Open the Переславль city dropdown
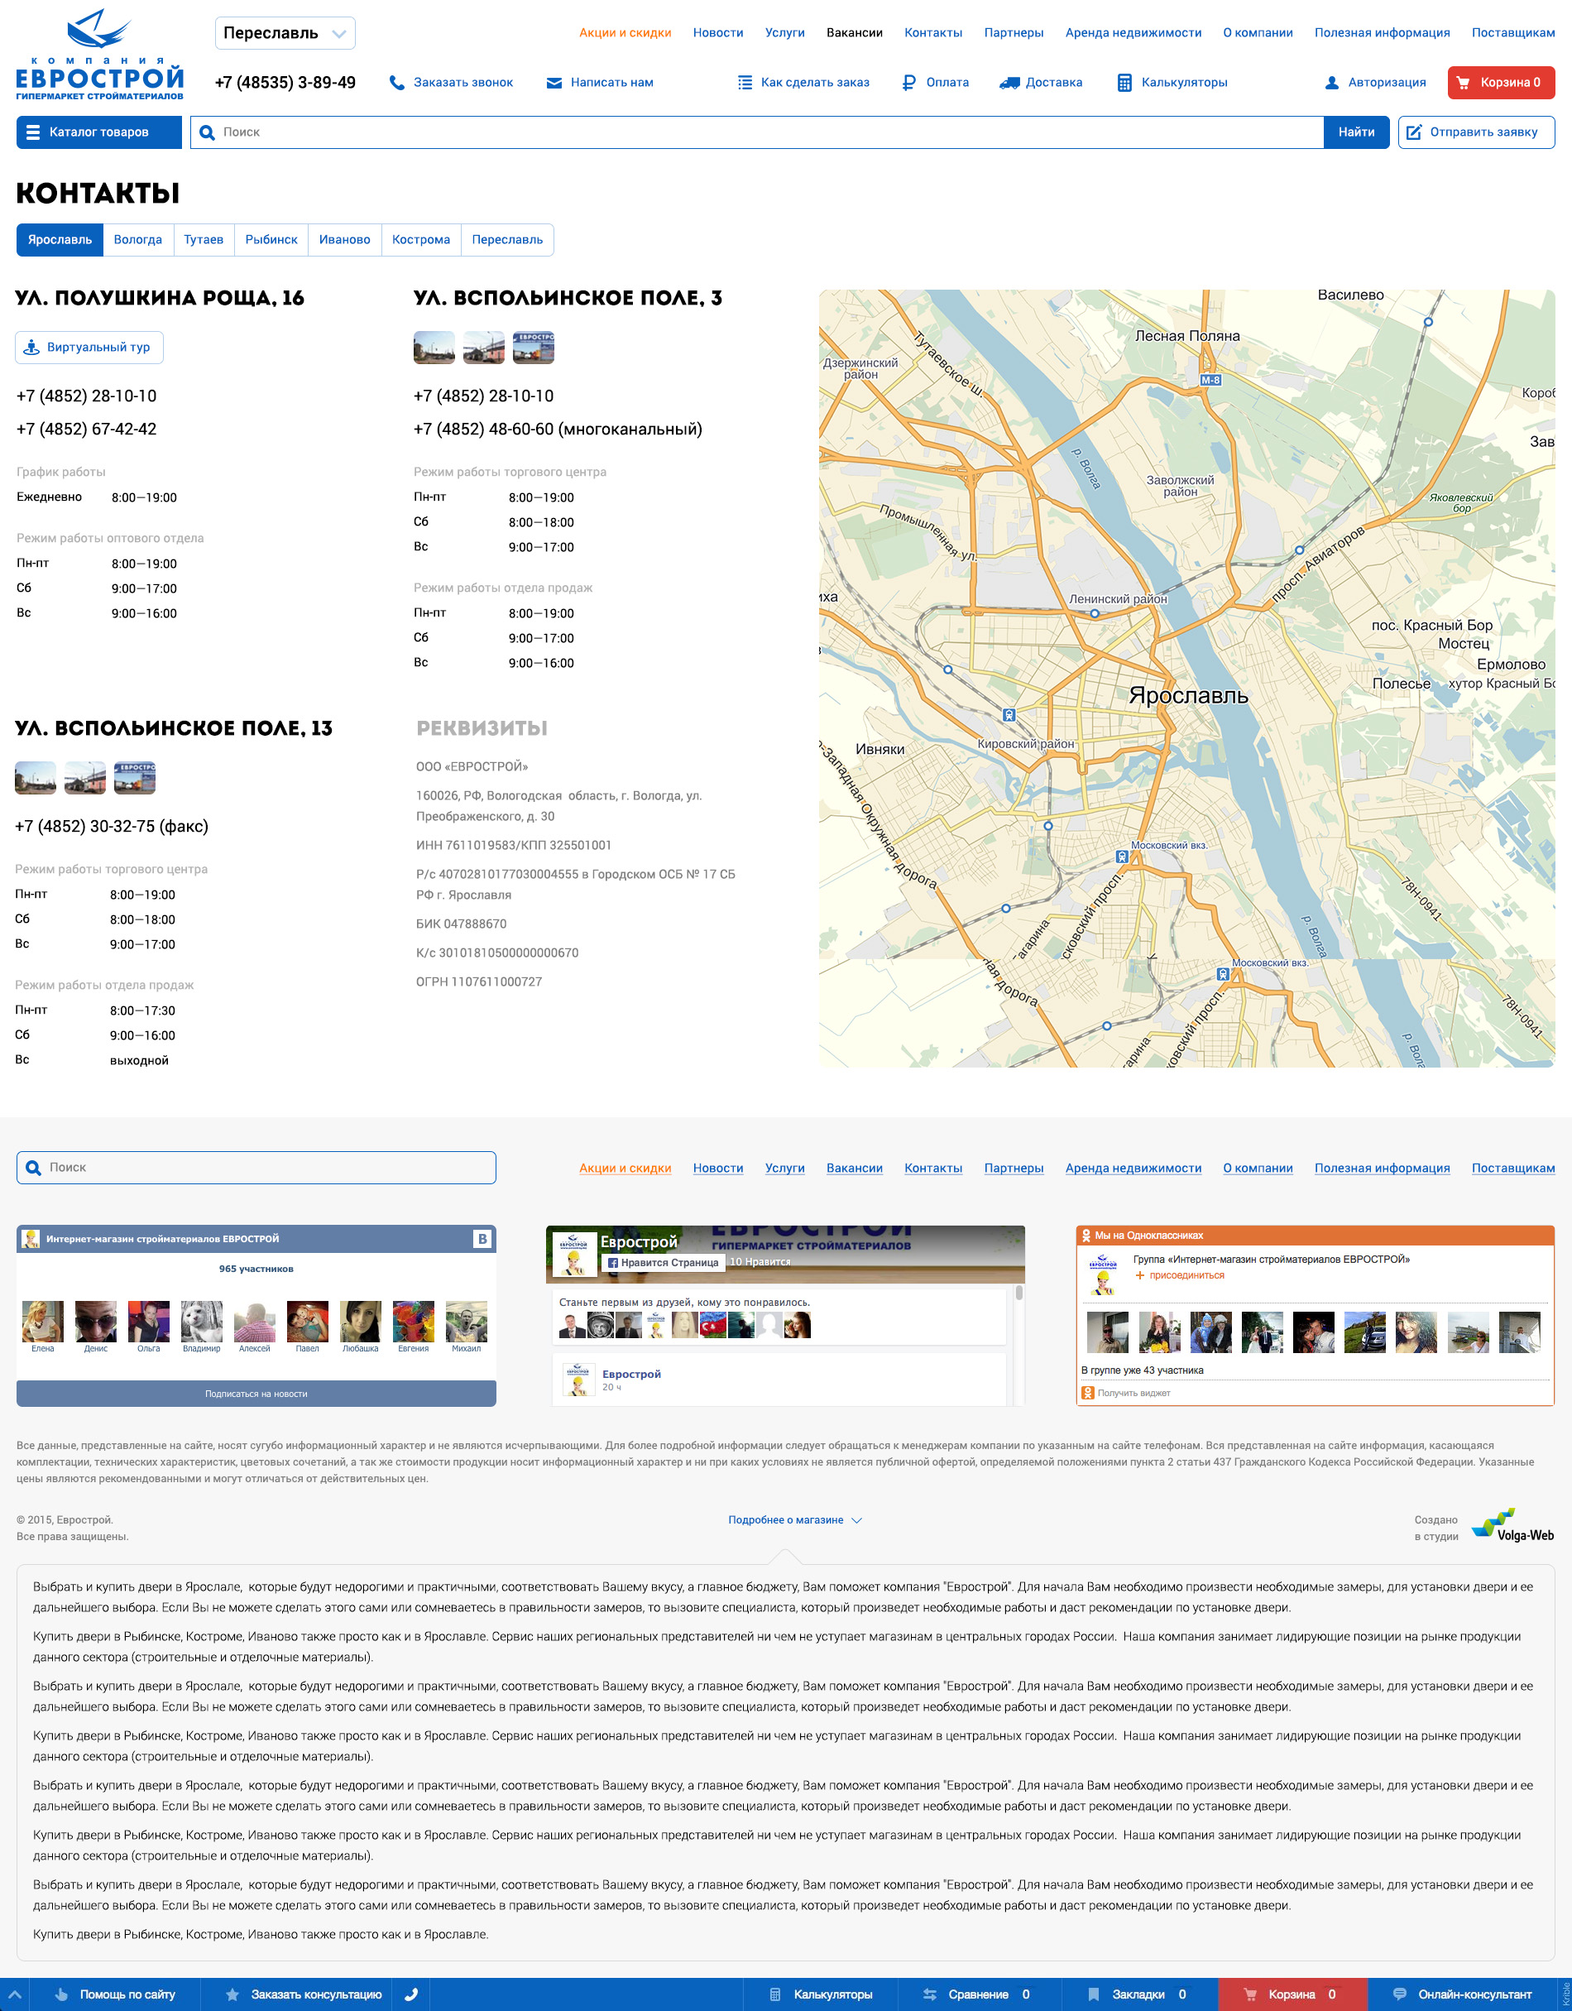 [285, 33]
